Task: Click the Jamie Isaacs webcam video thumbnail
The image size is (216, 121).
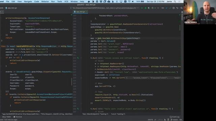Action: coord(200,12)
